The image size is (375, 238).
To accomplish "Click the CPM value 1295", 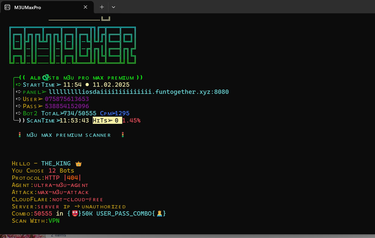I will [x=122, y=113].
